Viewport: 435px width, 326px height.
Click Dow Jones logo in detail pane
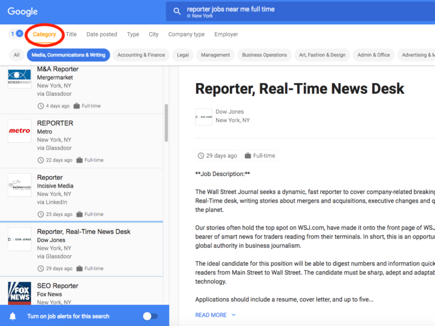(203, 117)
